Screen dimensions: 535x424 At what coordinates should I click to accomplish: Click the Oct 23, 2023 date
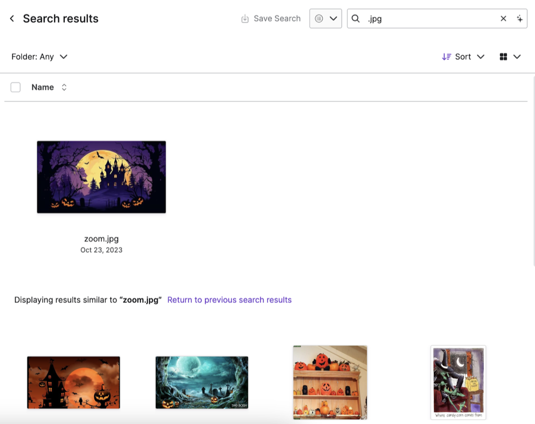(101, 250)
